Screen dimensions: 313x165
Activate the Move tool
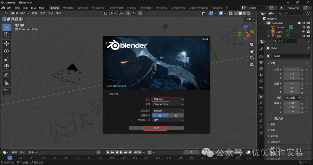click(7, 44)
